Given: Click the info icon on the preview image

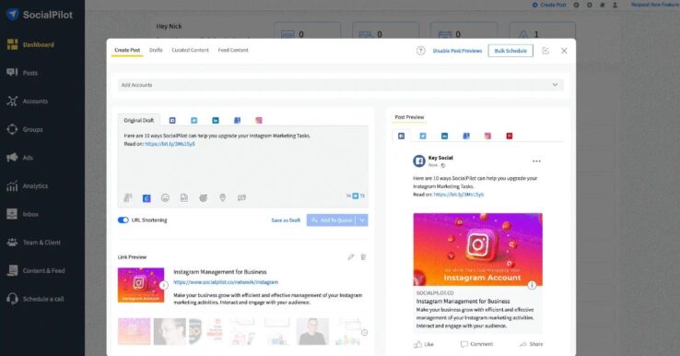Looking at the screenshot, I should (532, 285).
